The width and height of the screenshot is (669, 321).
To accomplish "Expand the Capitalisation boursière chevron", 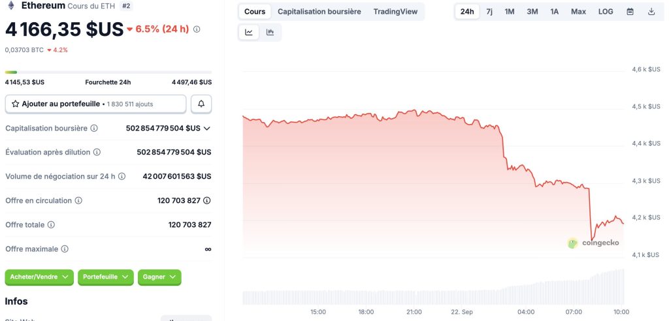I will click(207, 129).
